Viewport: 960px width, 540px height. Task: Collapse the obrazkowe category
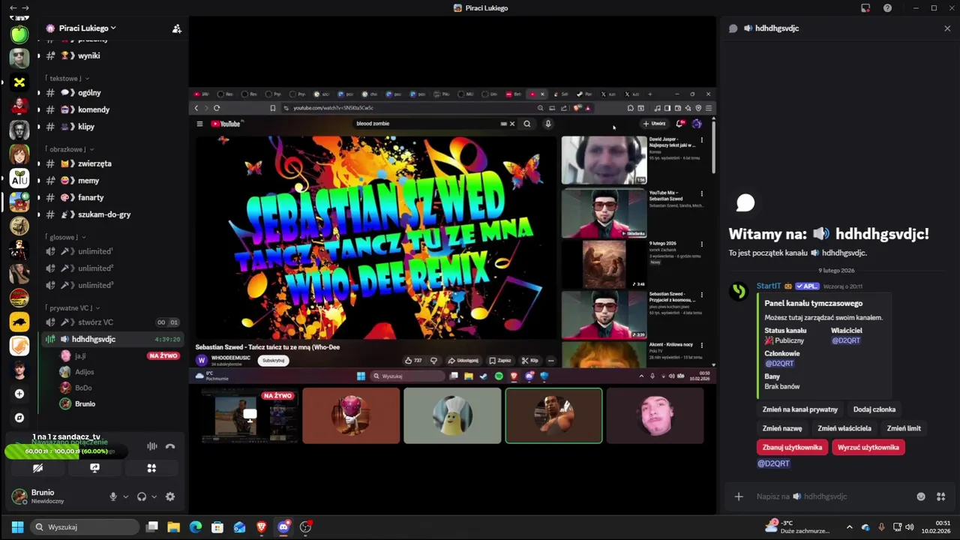coord(70,149)
